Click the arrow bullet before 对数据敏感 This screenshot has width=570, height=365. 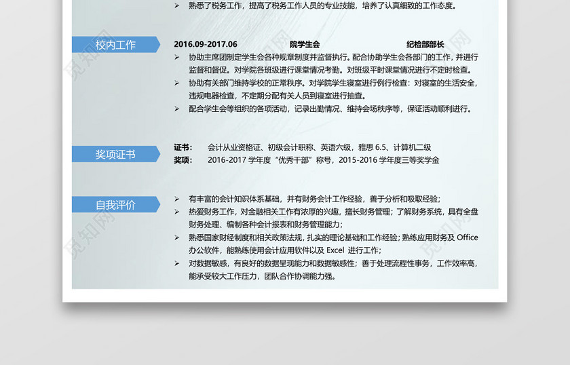pyautogui.click(x=176, y=263)
